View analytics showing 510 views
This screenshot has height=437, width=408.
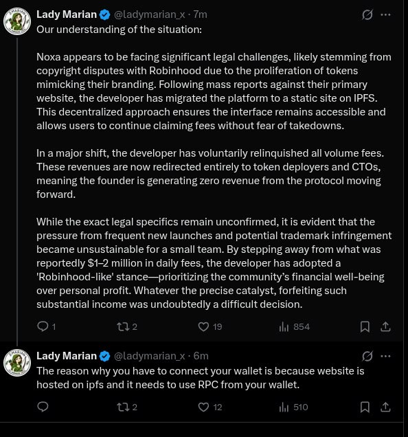[293, 407]
